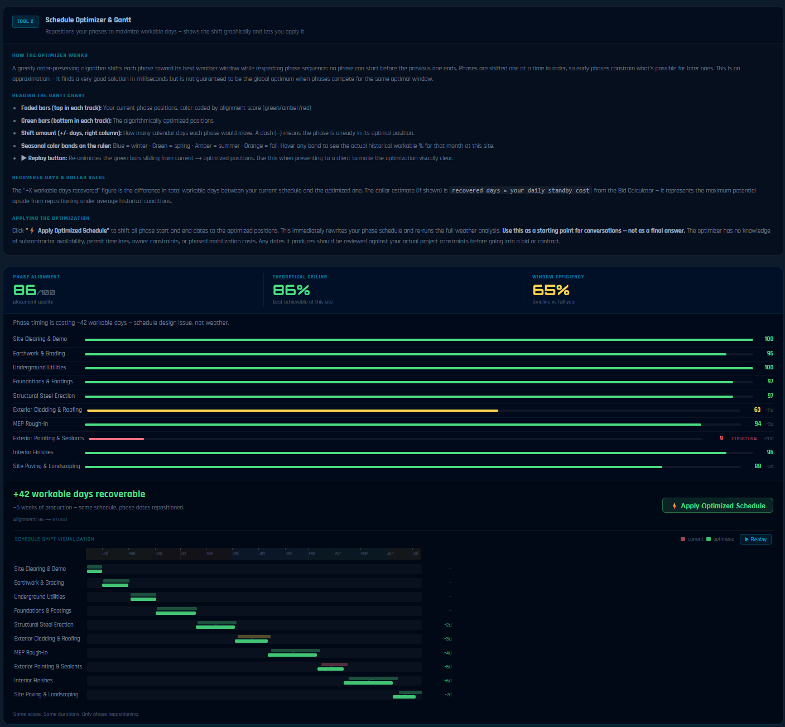Click the -11d shift label

click(x=769, y=410)
